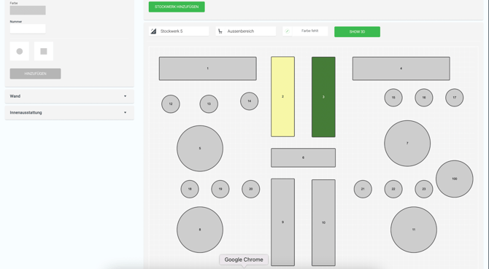Click the Farbe fehlt color field

[x=309, y=31]
